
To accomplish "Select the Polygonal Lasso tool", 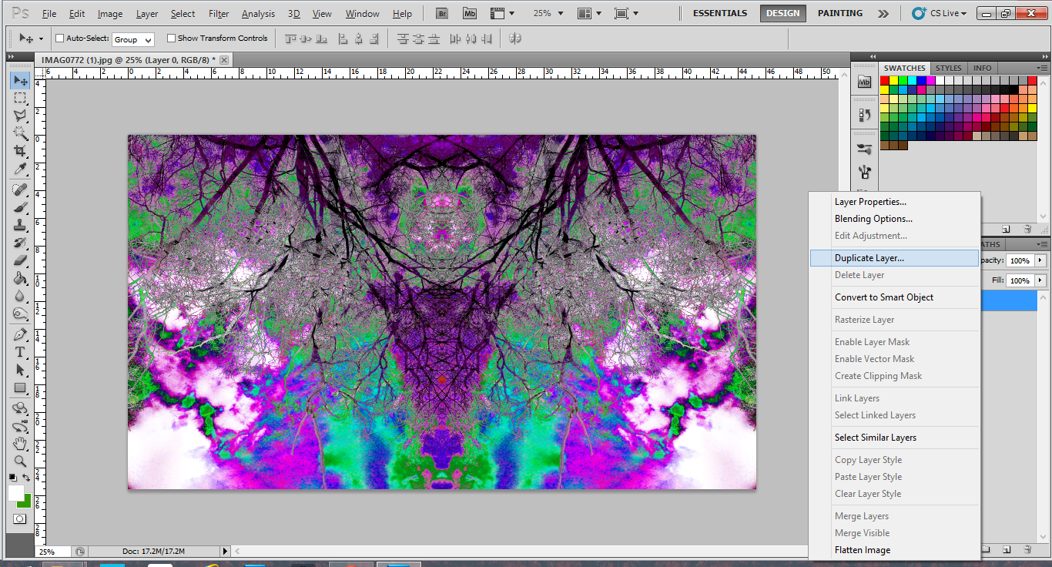I will pyautogui.click(x=20, y=116).
